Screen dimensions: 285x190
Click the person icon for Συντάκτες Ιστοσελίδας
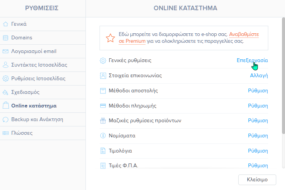[5, 65]
